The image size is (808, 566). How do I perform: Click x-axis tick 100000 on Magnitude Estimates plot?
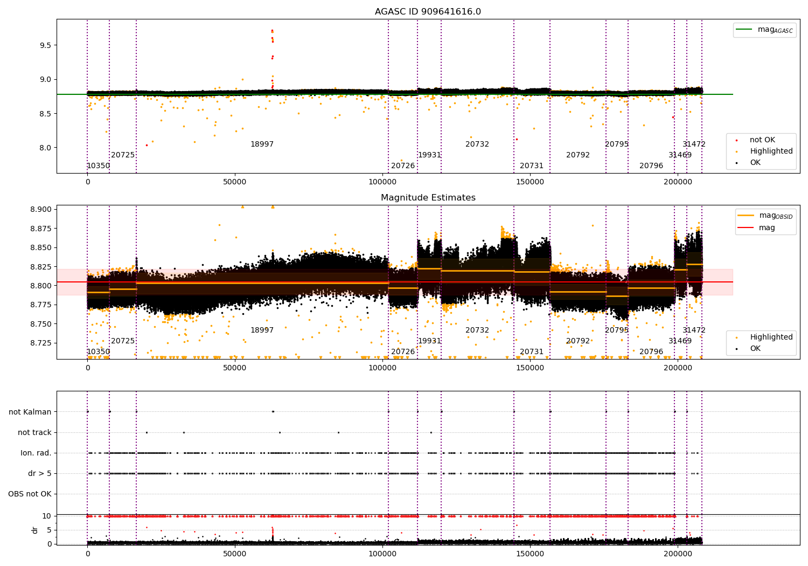click(382, 368)
